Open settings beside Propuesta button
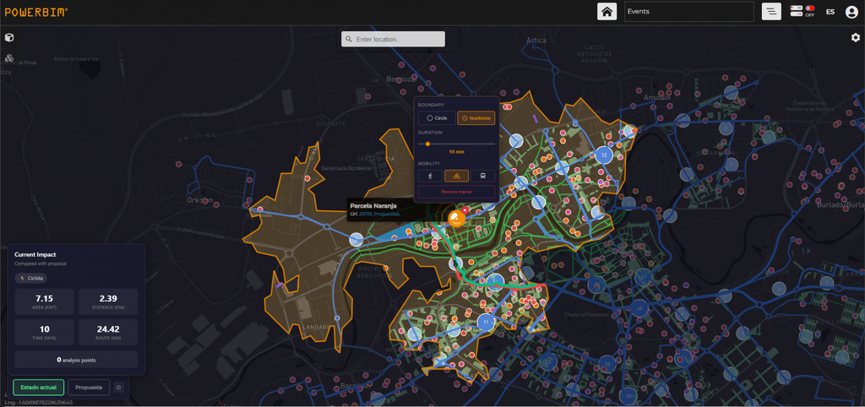The width and height of the screenshot is (865, 407). 118,387
